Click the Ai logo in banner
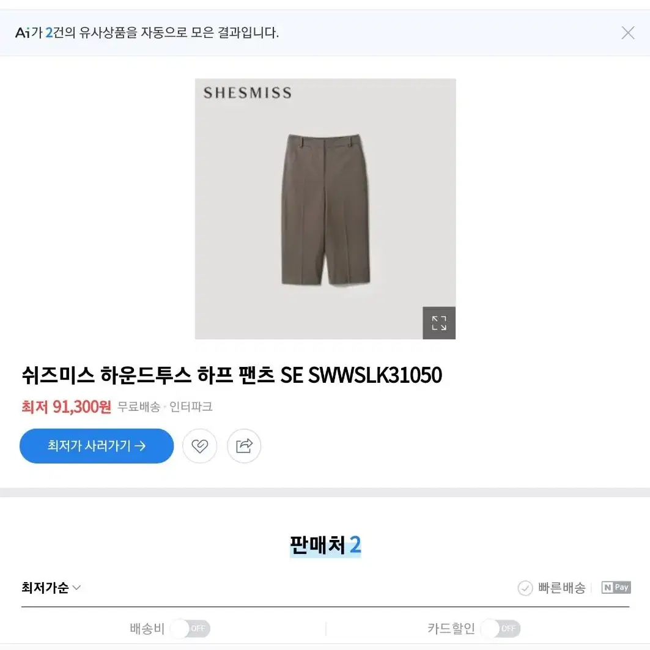The width and height of the screenshot is (650, 650). pyautogui.click(x=23, y=33)
